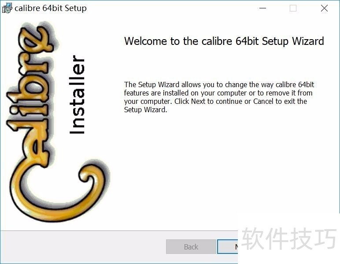Click the calibre Installer logo banner
The image size is (340, 264).
(58, 122)
